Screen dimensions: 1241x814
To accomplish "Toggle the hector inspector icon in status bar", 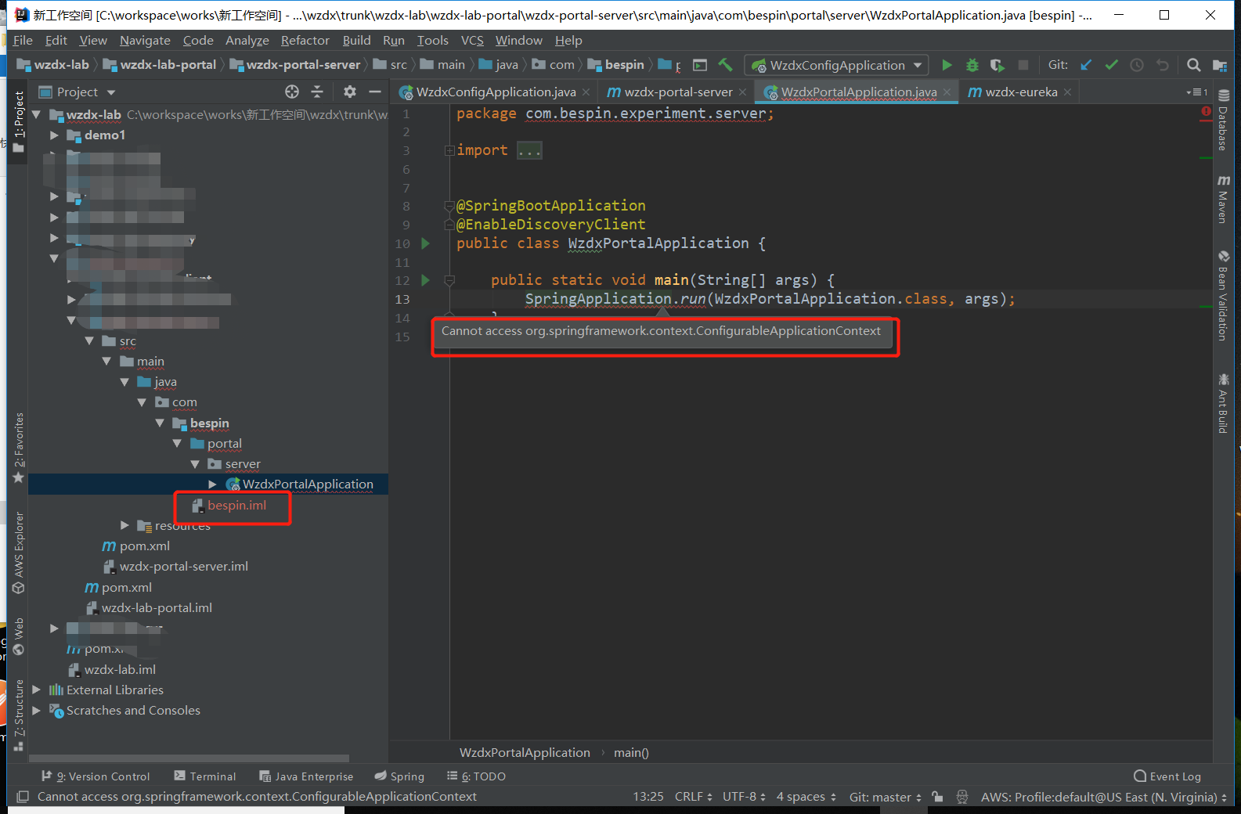I will coord(962,797).
